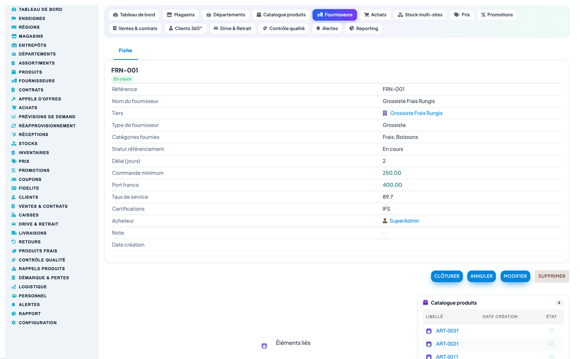Click the En cours status badge
Image resolution: width=580 pixels, height=359 pixels.
click(x=122, y=79)
